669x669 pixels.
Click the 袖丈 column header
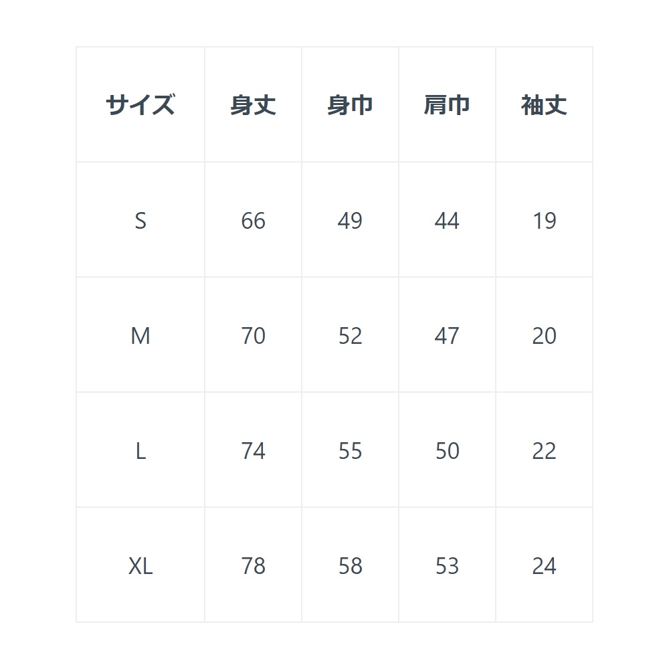(x=544, y=105)
